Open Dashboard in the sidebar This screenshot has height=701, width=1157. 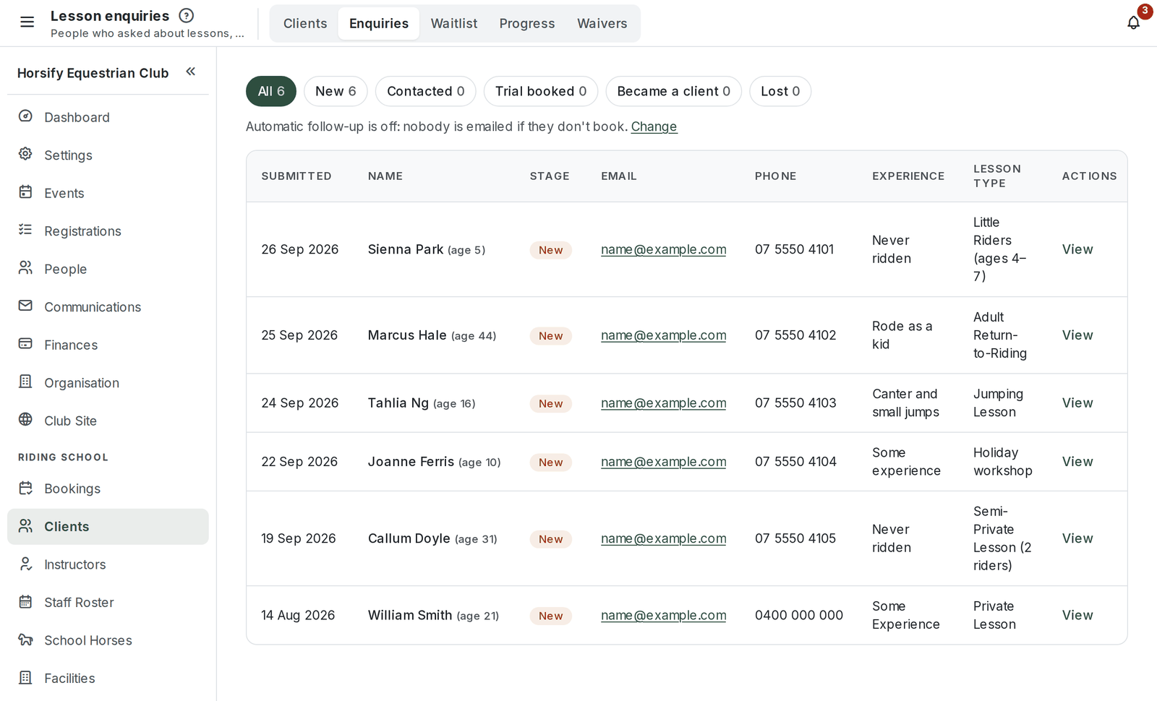coord(108,117)
